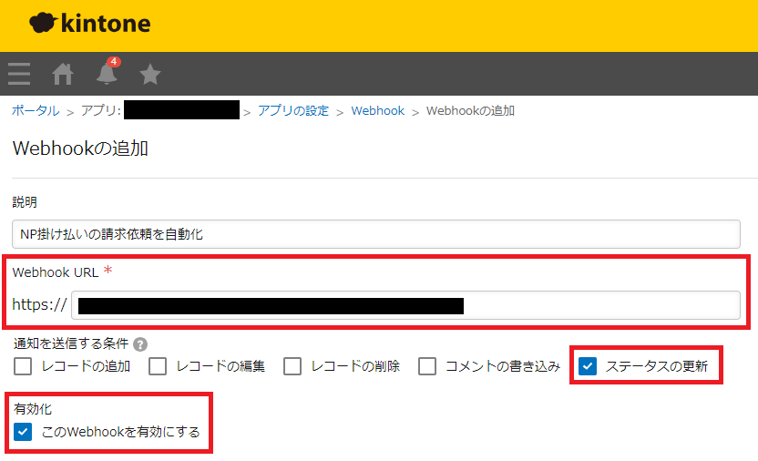Open the favorites star icon
758x461 pixels.
coord(149,74)
